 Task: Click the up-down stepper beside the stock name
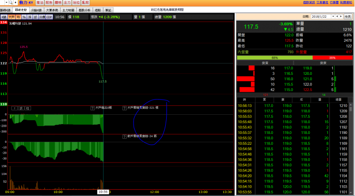[15, 2]
